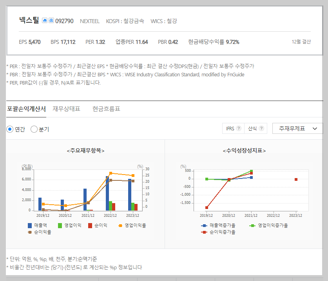The height and width of the screenshot is (281, 328).
Task: Click the KOSPI : 철강금속 label
Action: [125, 21]
